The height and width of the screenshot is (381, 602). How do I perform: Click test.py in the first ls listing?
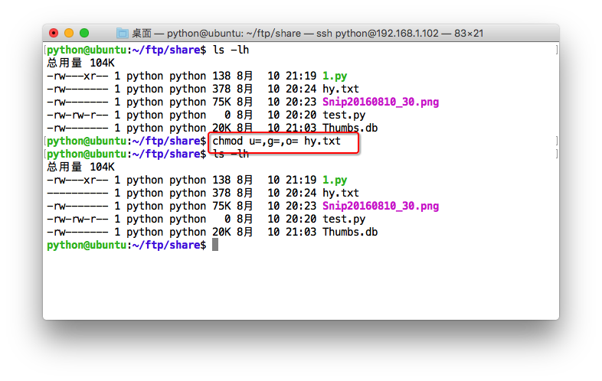tap(344, 115)
